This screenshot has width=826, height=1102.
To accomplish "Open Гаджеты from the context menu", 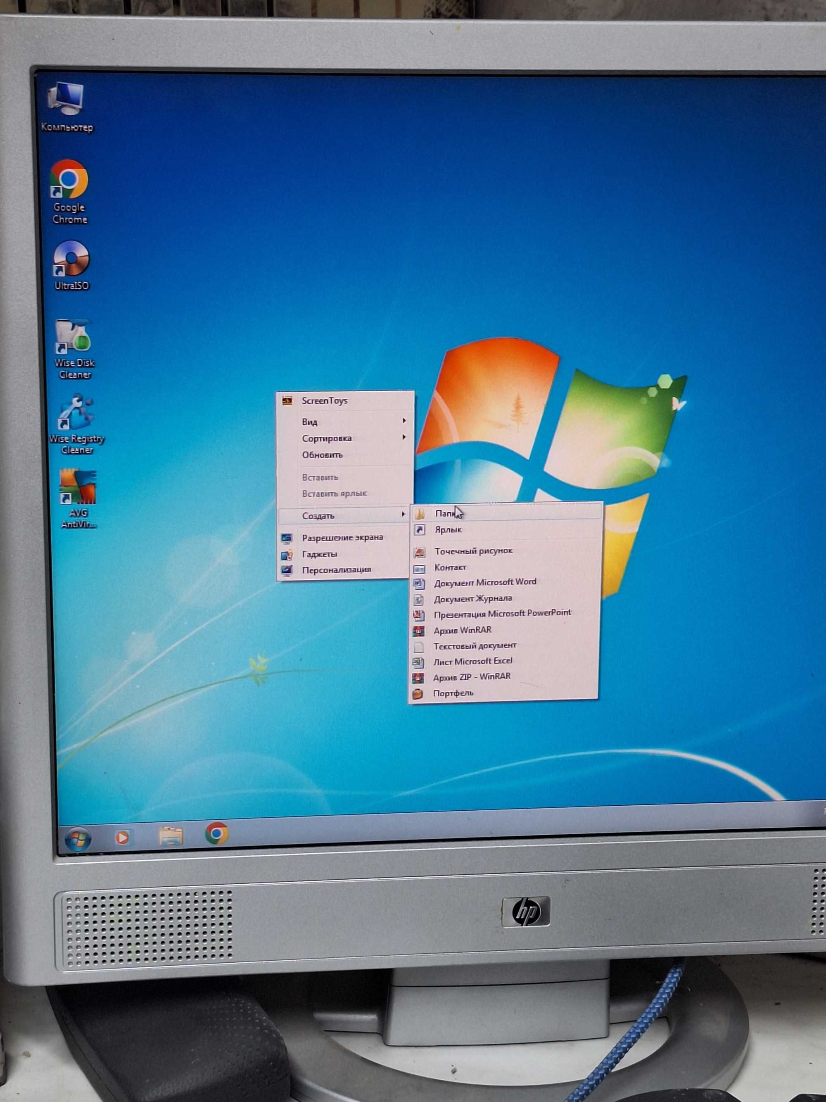I will pos(344,554).
